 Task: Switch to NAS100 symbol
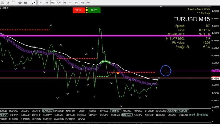[70, 111]
